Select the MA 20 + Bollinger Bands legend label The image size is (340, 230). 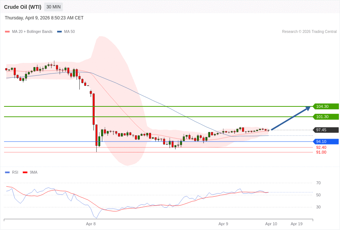[32, 32]
